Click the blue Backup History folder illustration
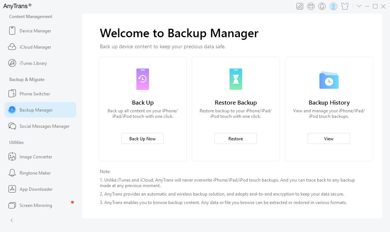Viewport: 390px width, 232px height. point(329,80)
